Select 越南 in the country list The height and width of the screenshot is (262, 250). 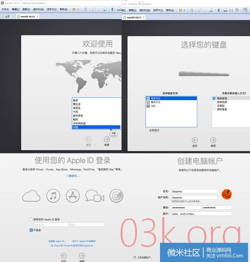[96, 100]
